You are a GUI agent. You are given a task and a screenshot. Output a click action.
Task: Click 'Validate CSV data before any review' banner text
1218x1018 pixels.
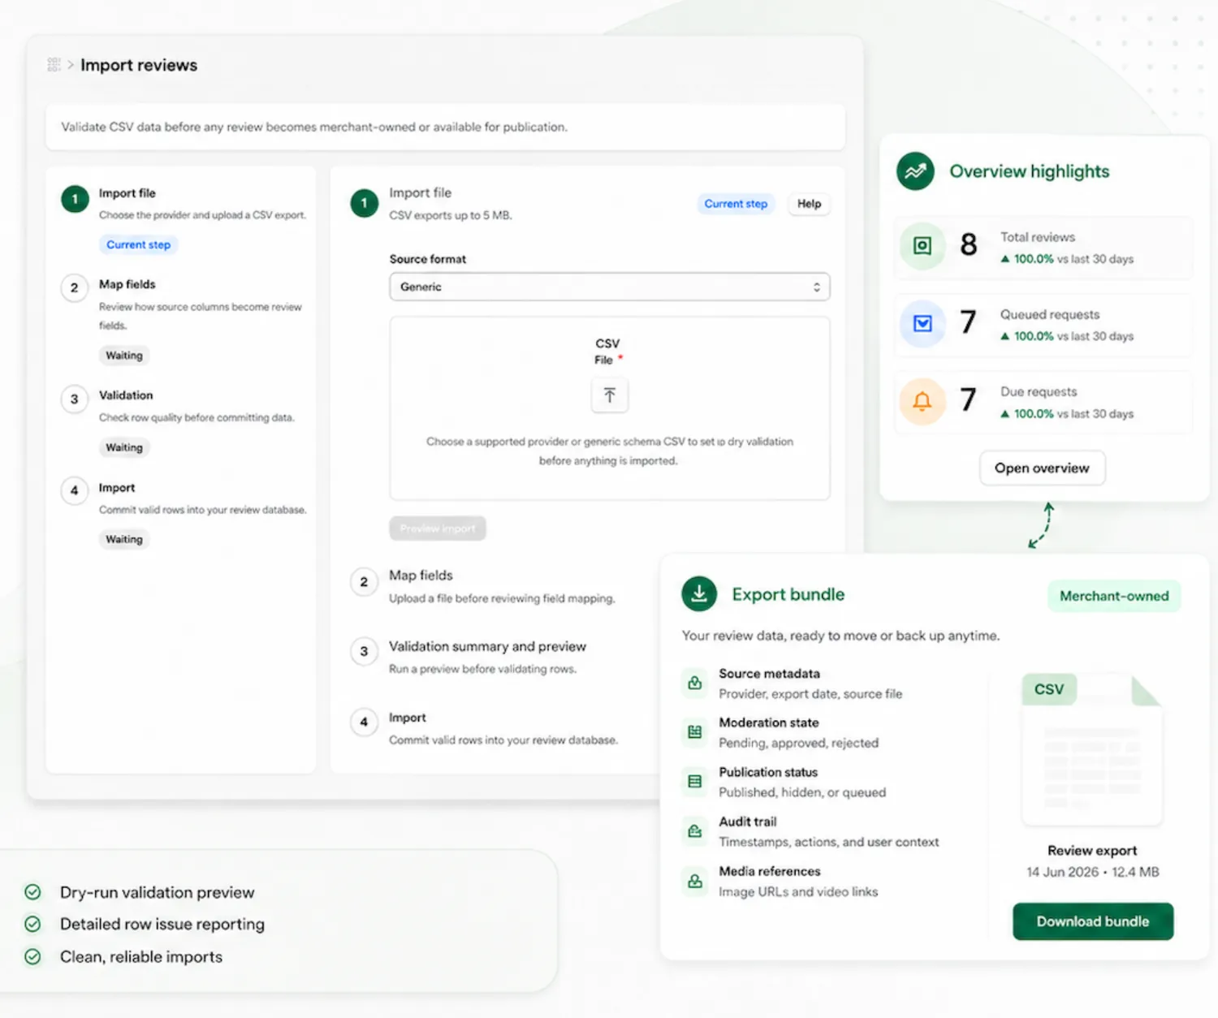pyautogui.click(x=314, y=127)
